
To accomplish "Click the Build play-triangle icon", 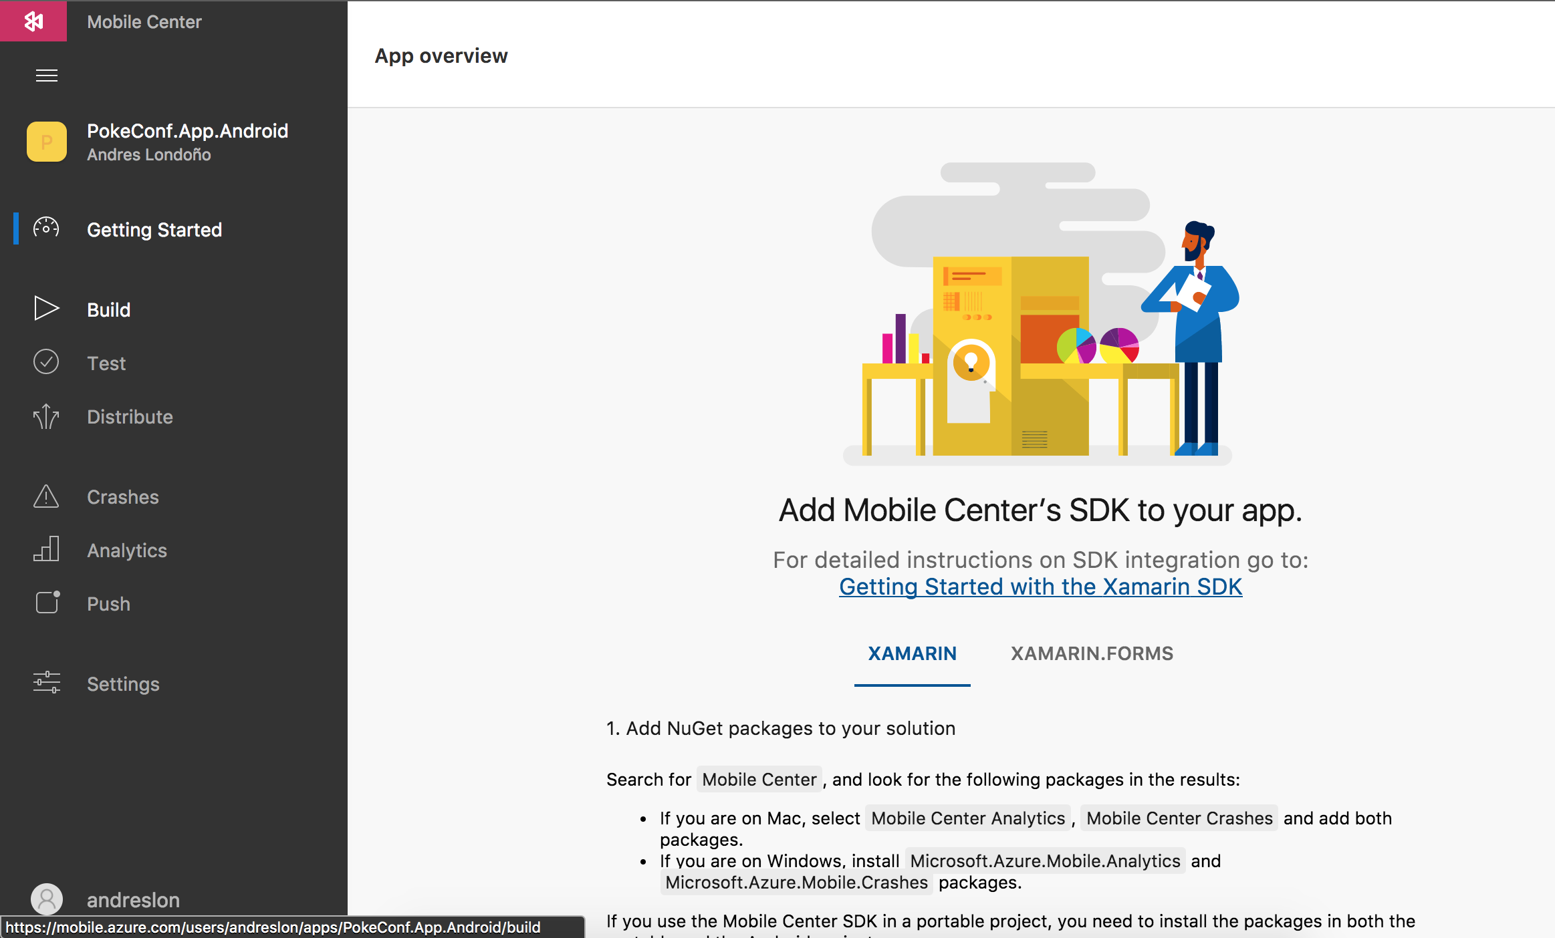I will pos(46,309).
